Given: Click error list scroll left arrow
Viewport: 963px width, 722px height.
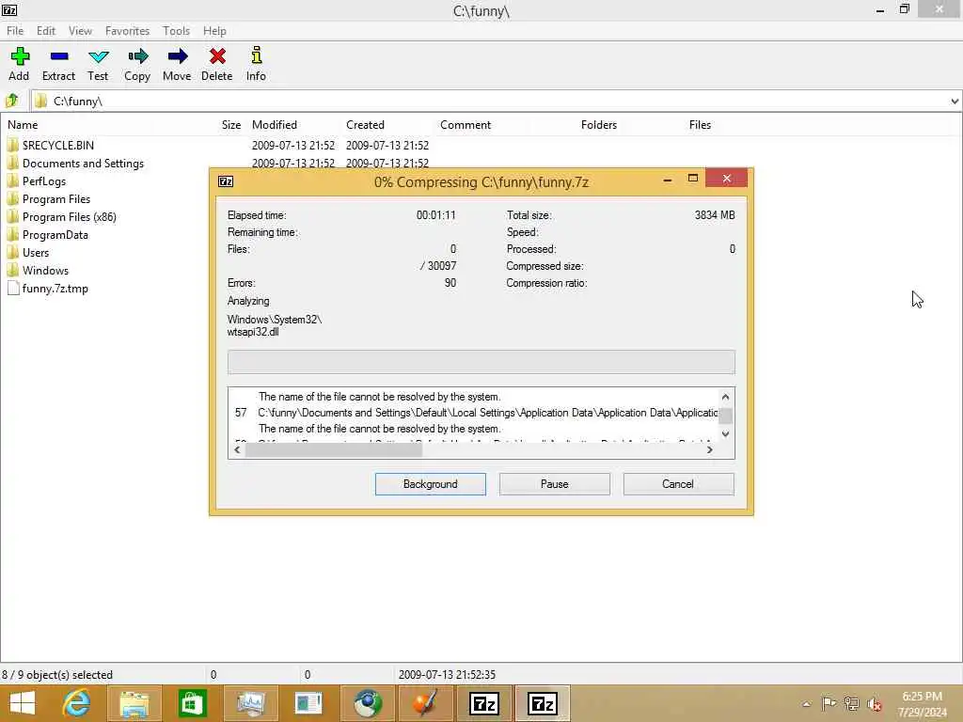Looking at the screenshot, I should [x=237, y=450].
